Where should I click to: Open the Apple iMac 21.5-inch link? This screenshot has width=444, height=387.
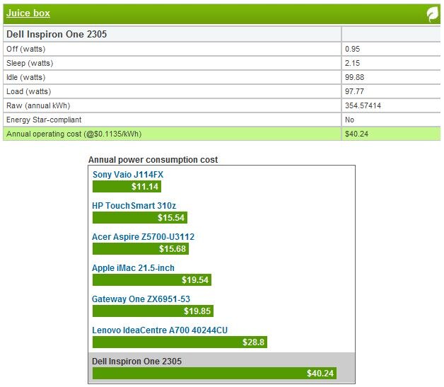[x=133, y=268]
